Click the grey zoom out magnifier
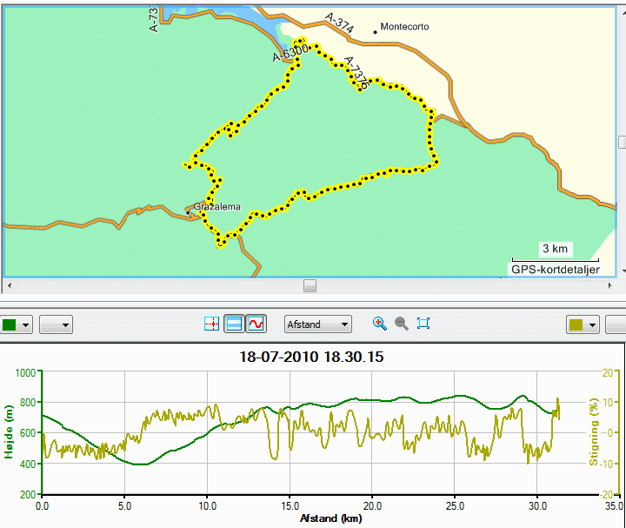 coord(401,324)
